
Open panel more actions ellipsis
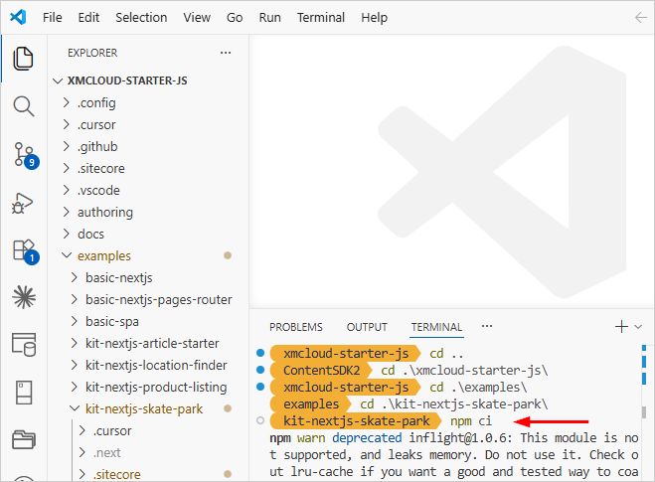click(x=487, y=326)
